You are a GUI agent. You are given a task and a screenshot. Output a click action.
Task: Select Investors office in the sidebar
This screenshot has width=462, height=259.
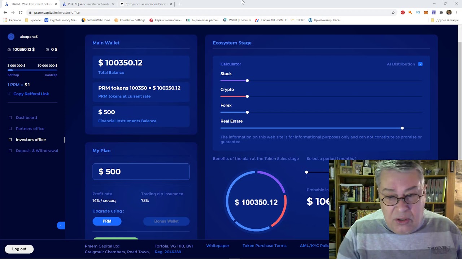tap(31, 140)
